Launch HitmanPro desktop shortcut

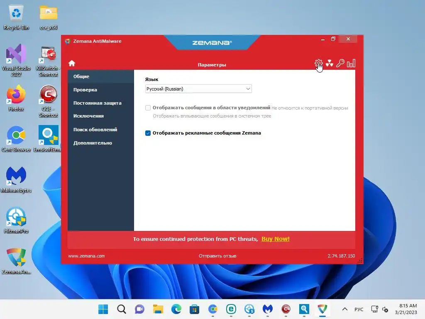16,220
